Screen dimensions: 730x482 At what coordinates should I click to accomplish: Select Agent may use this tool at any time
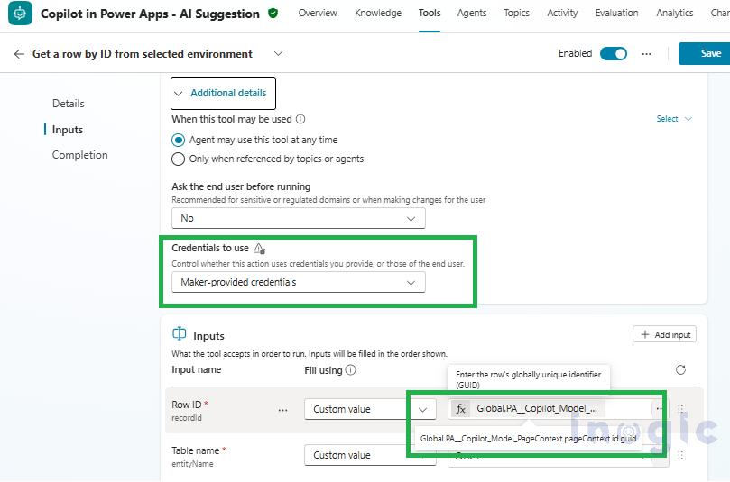[178, 140]
